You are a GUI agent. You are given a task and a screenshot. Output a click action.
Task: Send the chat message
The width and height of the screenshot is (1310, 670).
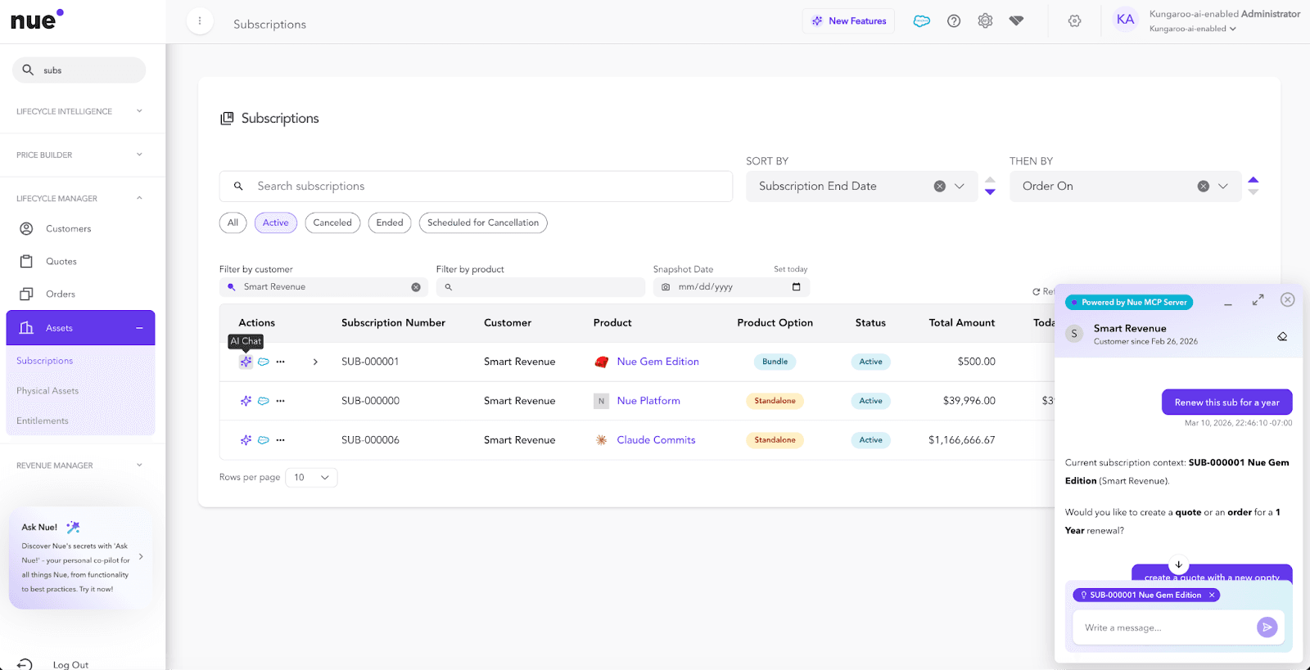pyautogui.click(x=1267, y=627)
